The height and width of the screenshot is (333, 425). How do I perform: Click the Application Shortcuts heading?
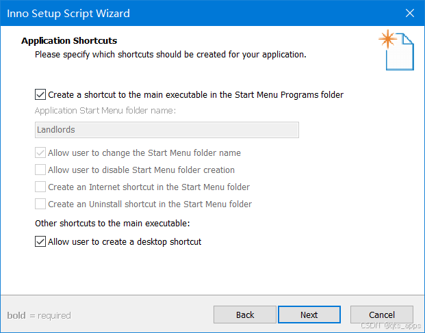(69, 40)
